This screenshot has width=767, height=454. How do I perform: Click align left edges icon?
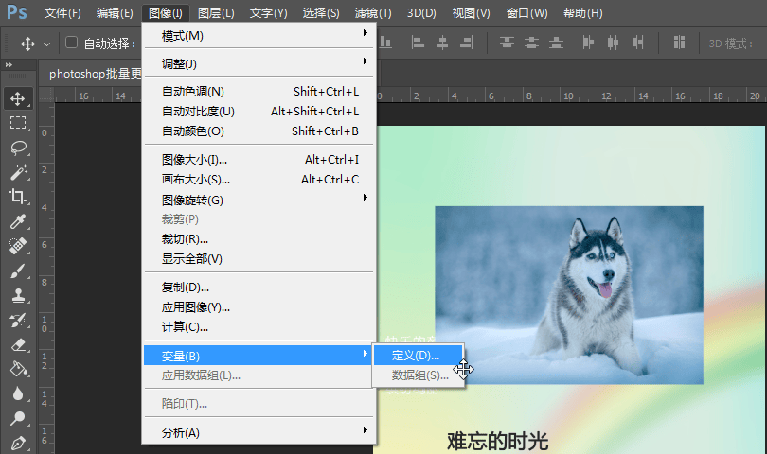(x=418, y=43)
